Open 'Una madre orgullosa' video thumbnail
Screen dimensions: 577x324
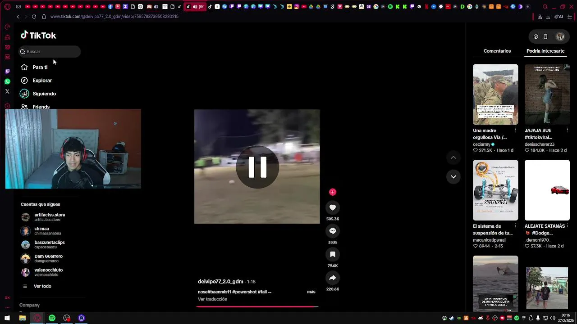pyautogui.click(x=495, y=94)
